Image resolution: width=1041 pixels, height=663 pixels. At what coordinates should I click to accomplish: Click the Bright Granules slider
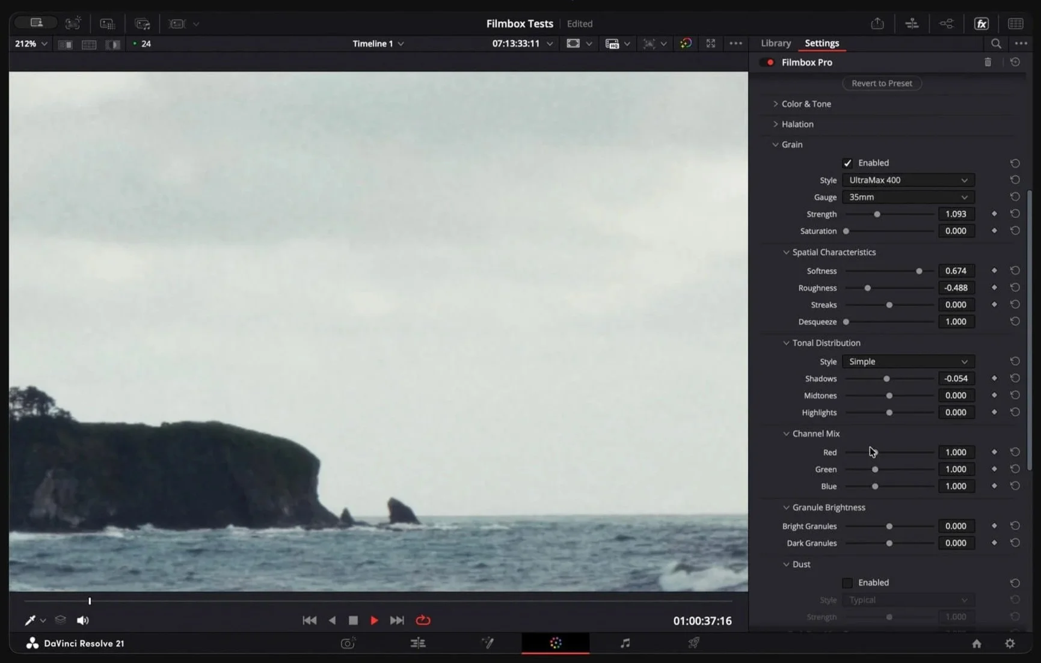[889, 527]
